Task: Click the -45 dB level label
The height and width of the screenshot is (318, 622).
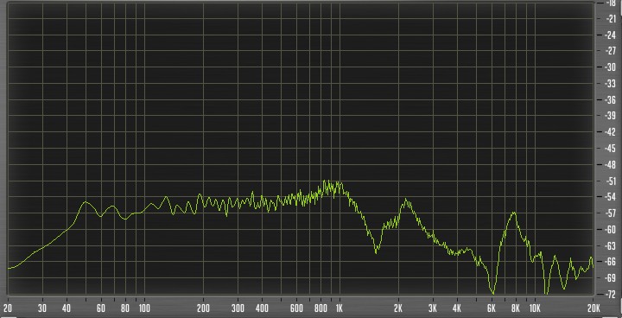Action: coord(611,149)
